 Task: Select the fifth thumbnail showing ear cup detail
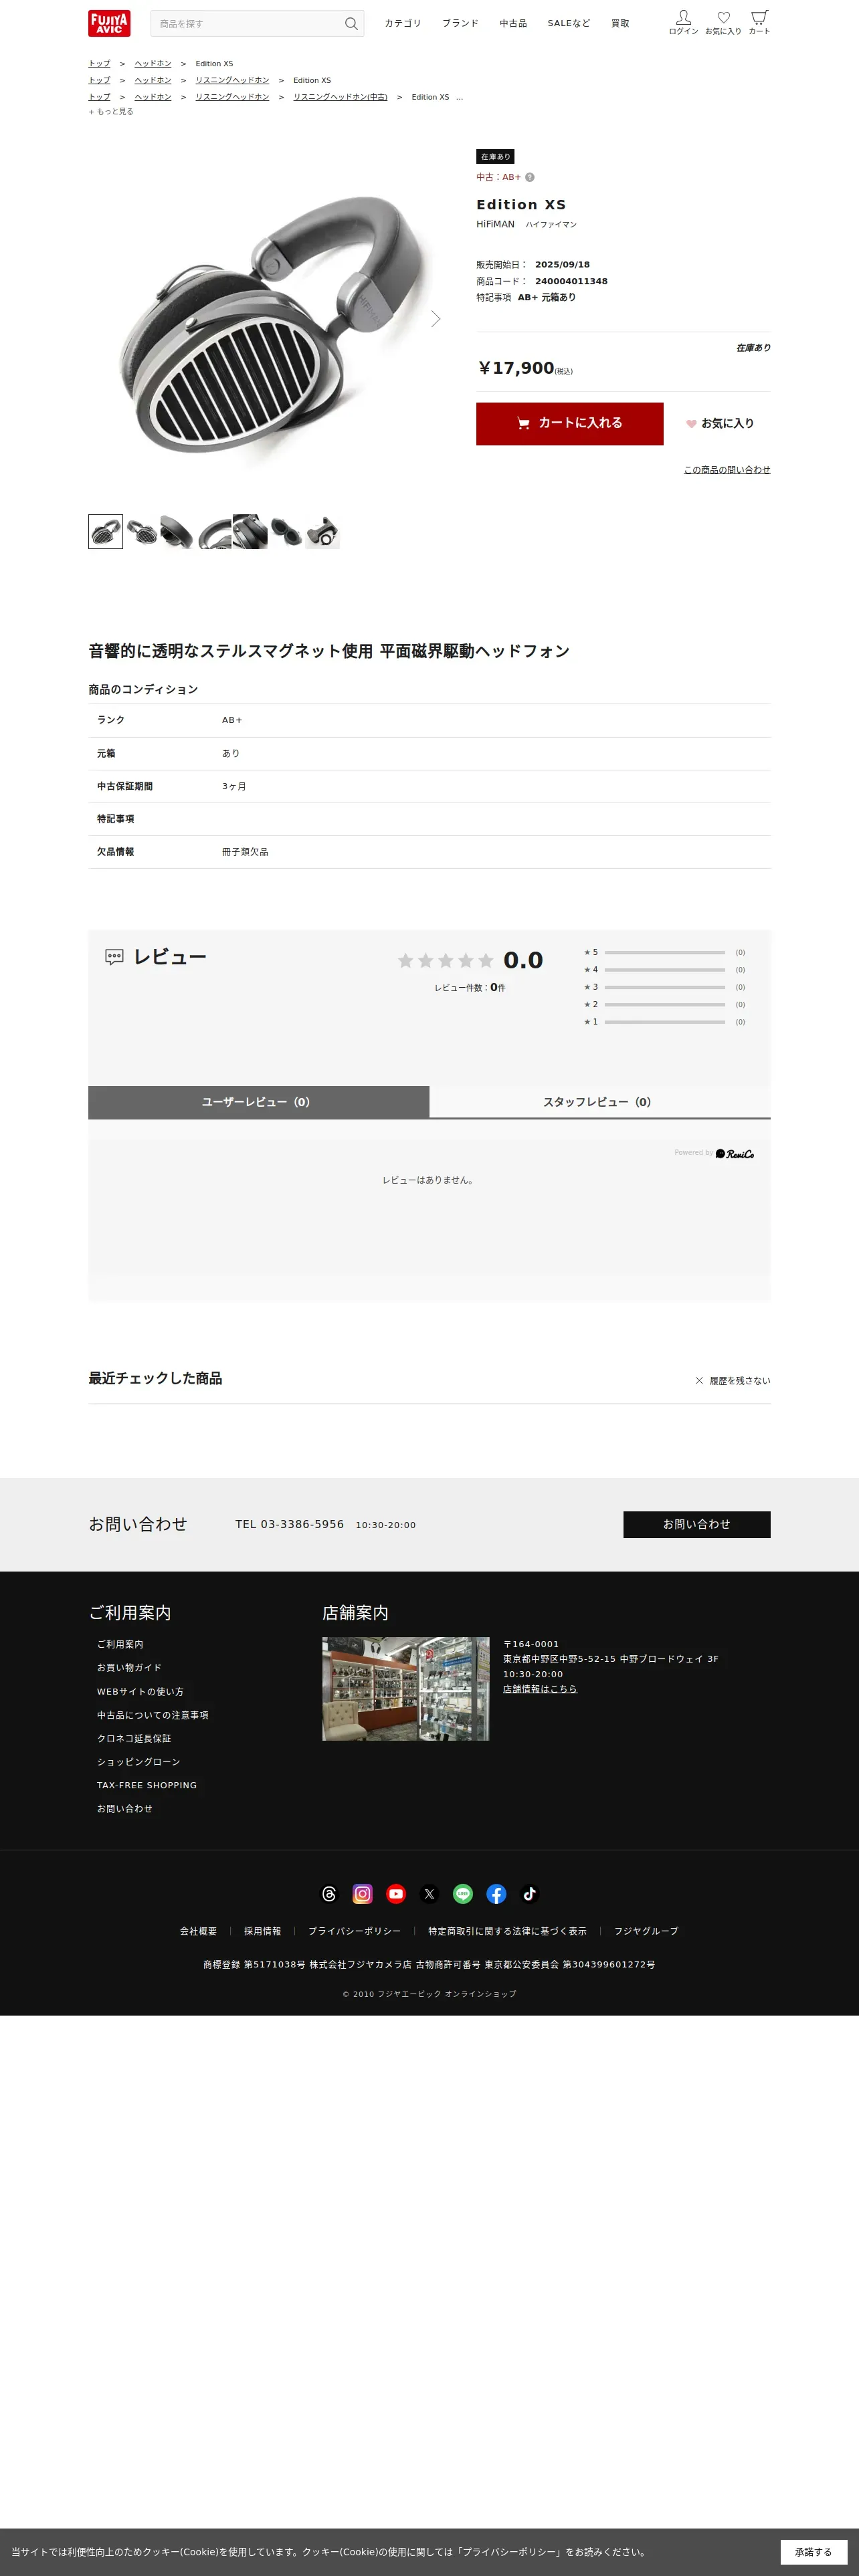[250, 532]
